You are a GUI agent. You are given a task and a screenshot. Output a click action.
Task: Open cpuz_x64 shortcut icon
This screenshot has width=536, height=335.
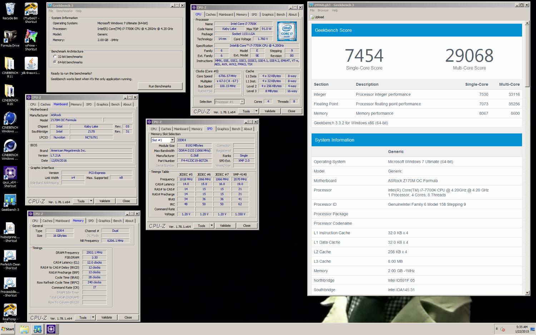click(x=10, y=177)
